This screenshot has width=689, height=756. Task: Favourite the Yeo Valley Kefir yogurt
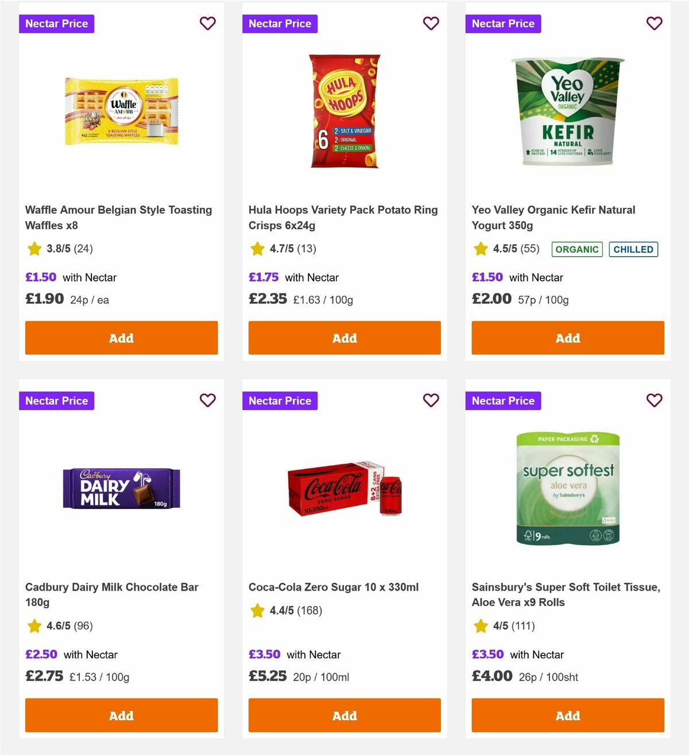(x=654, y=24)
